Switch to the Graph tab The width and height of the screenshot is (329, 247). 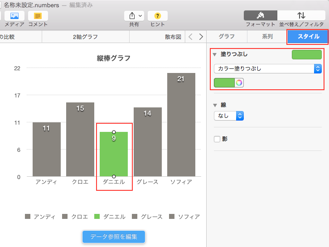(227, 37)
